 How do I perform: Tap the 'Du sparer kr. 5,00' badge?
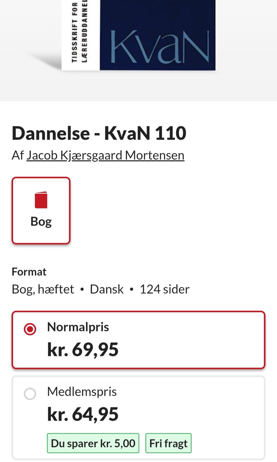click(x=93, y=443)
